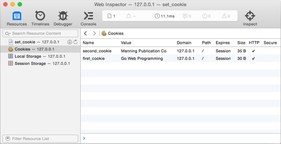Open the Debugger bug icon
Image resolution: width=281 pixels, height=144 pixels.
[x=63, y=16]
